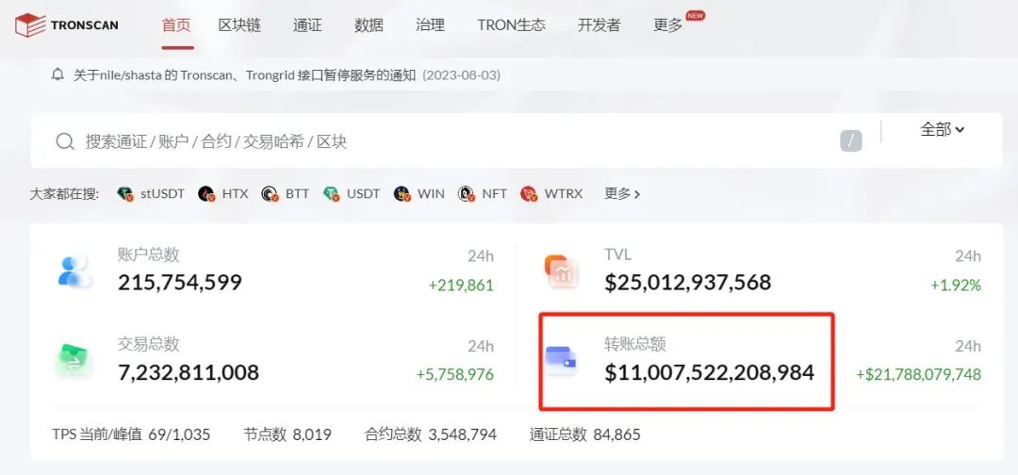Open the 区块链 menu
The image size is (1018, 475).
pyautogui.click(x=238, y=25)
